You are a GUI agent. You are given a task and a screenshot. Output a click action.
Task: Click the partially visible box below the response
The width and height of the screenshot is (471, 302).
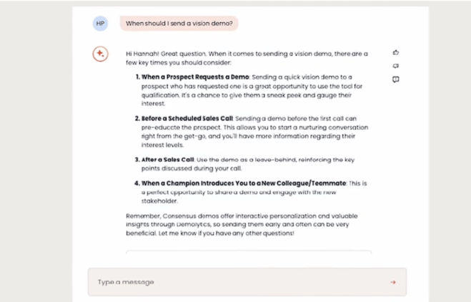[x=249, y=253]
